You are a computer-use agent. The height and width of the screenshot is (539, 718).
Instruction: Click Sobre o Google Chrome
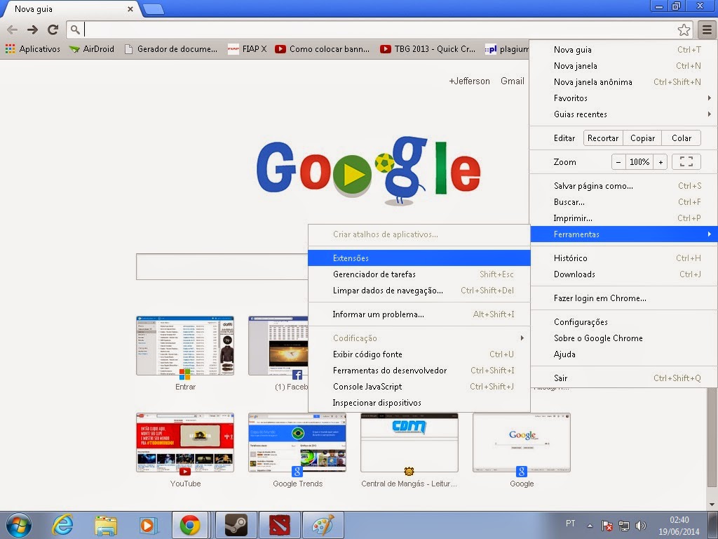point(623,338)
